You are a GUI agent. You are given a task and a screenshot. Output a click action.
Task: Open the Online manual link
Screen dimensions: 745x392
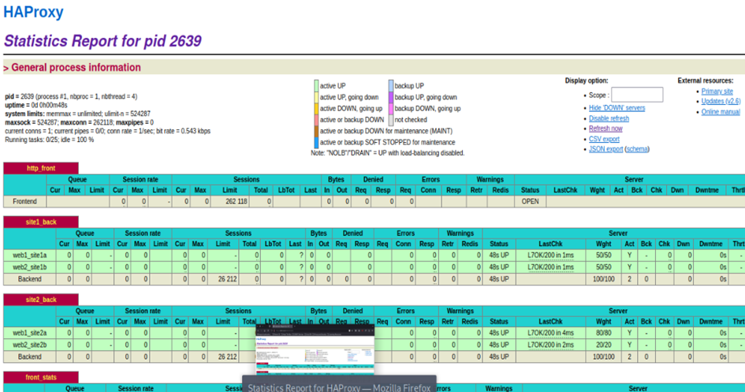click(x=721, y=112)
